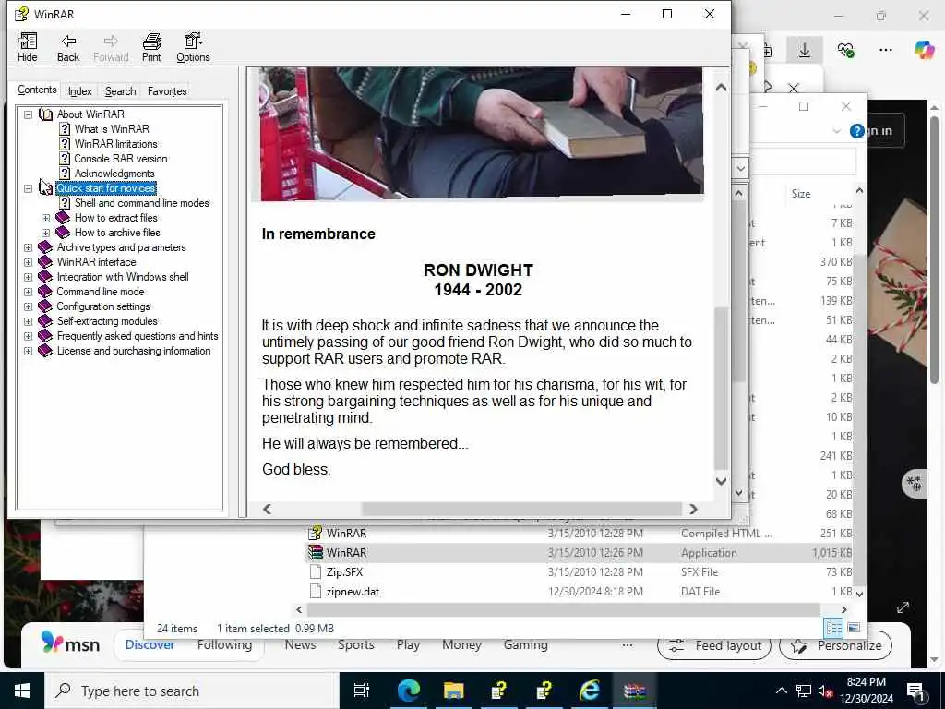The height and width of the screenshot is (709, 945).
Task: Click the How to extract files book icon
Action: click(x=63, y=218)
